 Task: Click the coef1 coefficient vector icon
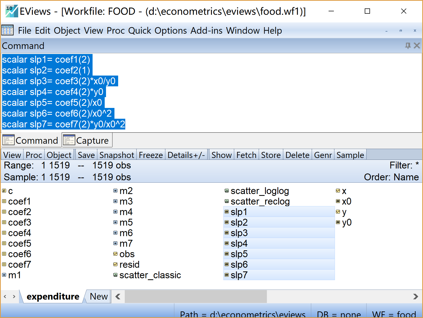tap(4, 201)
